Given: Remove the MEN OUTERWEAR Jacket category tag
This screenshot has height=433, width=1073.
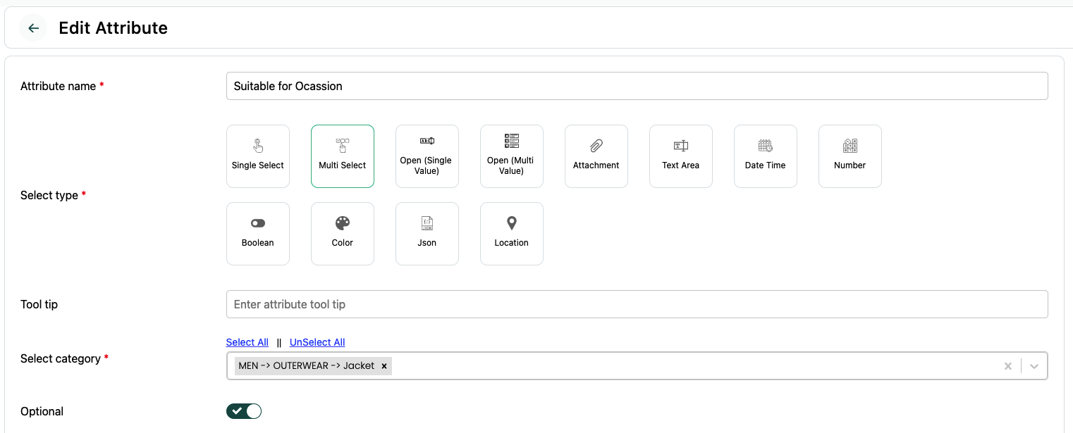Looking at the screenshot, I should click(x=384, y=365).
